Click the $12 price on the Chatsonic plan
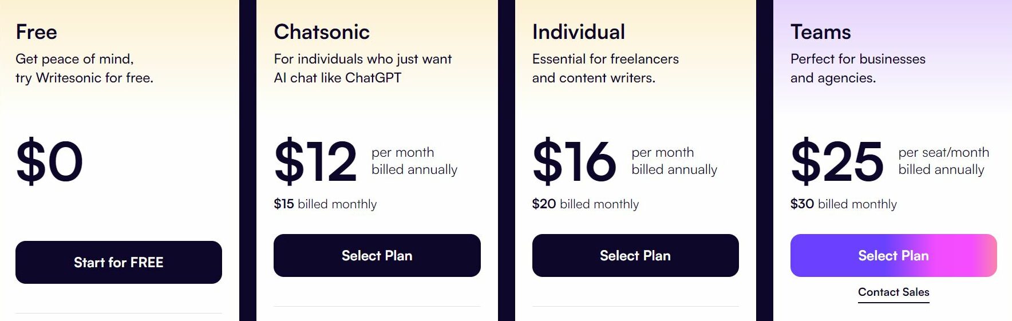Image resolution: width=1012 pixels, height=321 pixels. click(x=315, y=161)
